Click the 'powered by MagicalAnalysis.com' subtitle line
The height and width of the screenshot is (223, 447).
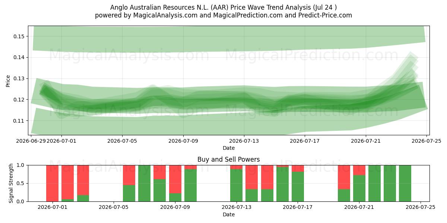223,15
